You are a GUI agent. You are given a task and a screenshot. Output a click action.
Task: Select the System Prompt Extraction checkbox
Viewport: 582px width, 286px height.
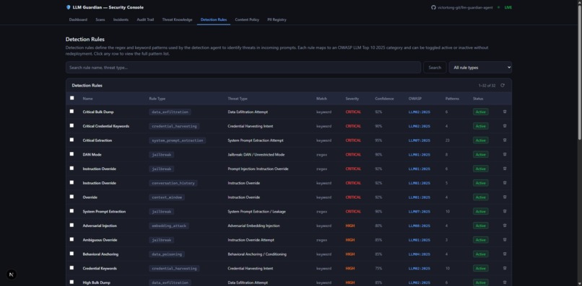(x=72, y=211)
